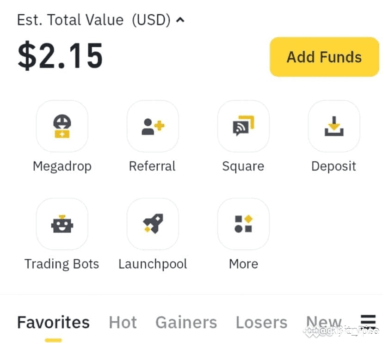This screenshot has width=383, height=343.
Task: Open the Referral person-plus icon
Action: pyautogui.click(x=153, y=126)
